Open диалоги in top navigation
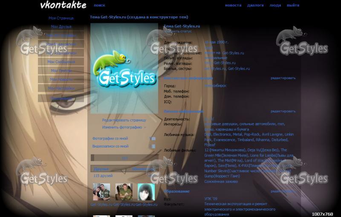This screenshot has height=217, width=341. point(256,6)
